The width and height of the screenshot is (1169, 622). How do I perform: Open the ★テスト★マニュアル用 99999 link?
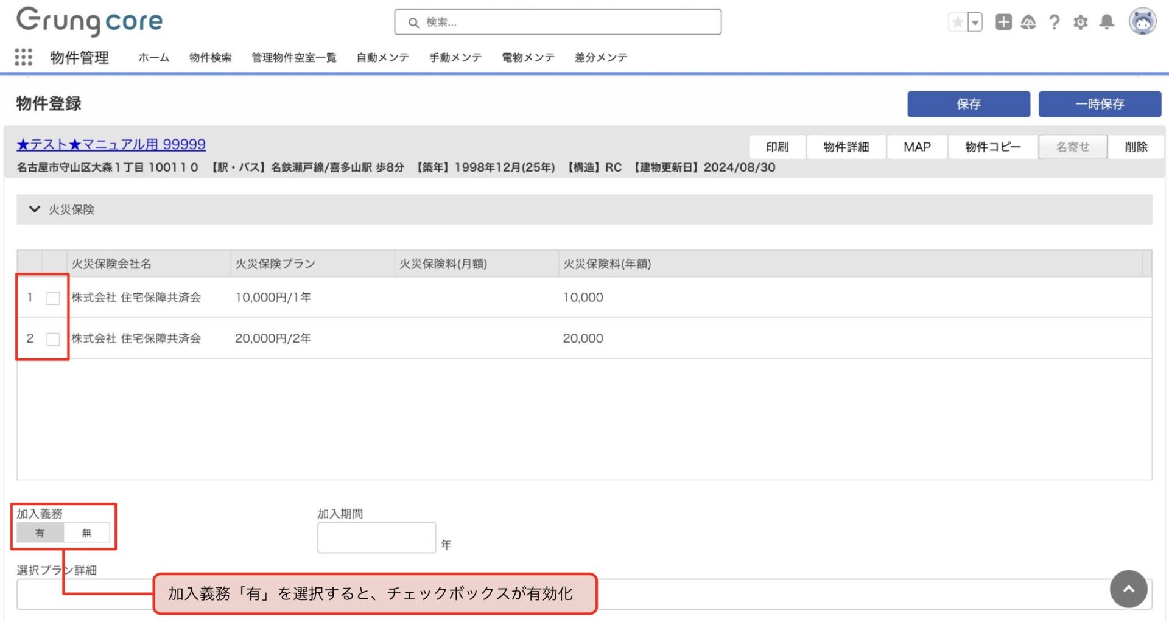click(x=111, y=145)
